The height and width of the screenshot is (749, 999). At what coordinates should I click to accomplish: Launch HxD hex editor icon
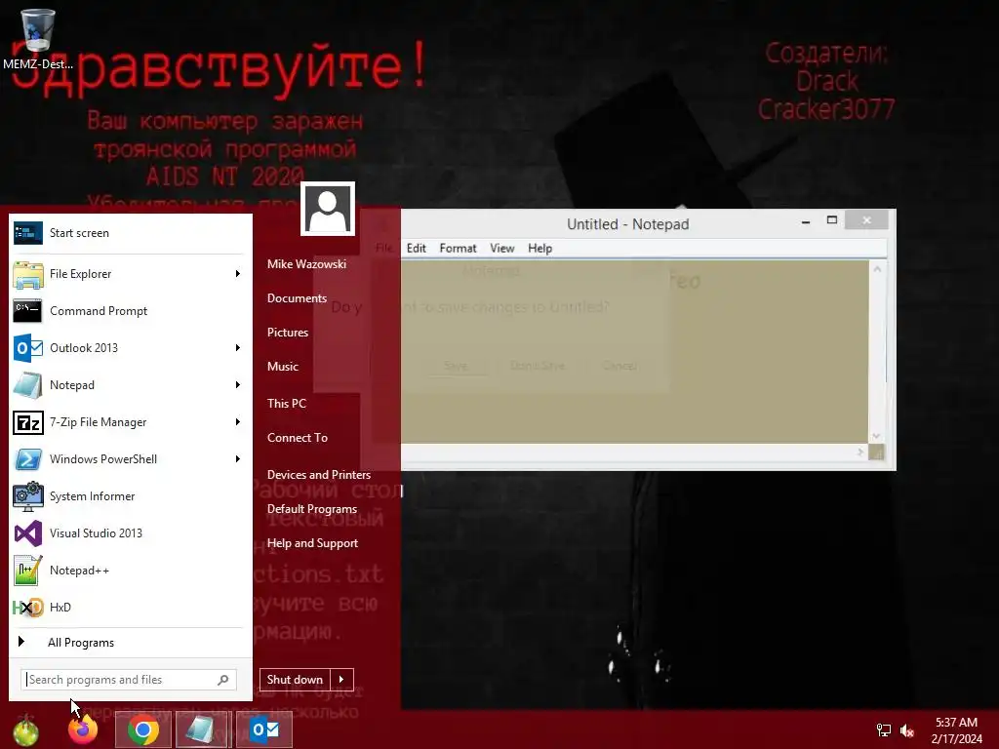28,608
